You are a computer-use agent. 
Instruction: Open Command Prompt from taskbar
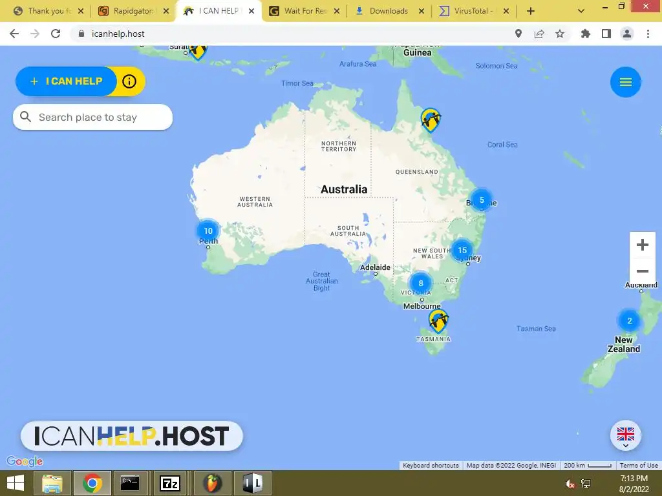(130, 483)
